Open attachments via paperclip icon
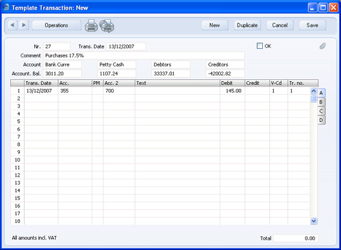This screenshot has height=250, width=341. point(322,46)
